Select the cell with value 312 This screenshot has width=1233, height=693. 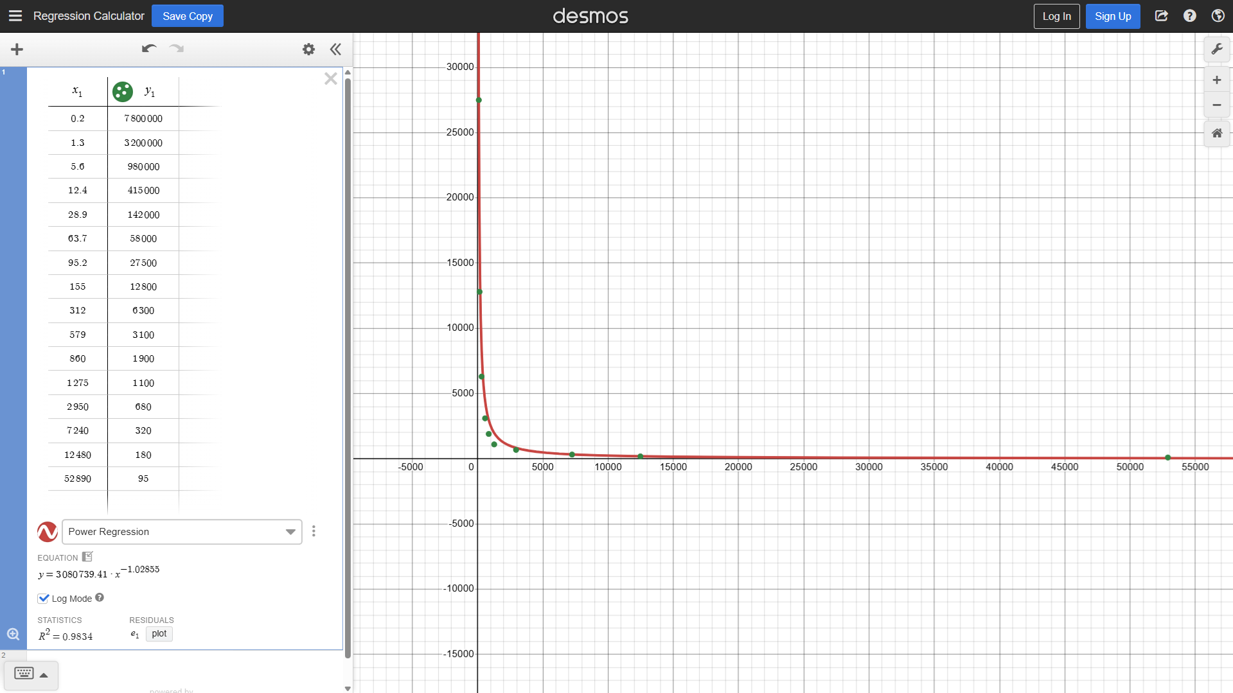point(78,310)
